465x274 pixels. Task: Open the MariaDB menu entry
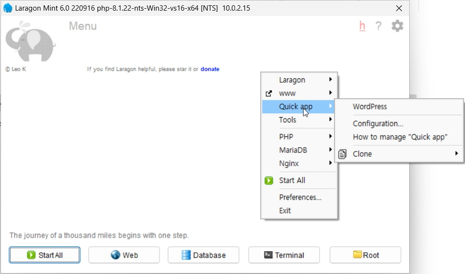pyautogui.click(x=299, y=150)
